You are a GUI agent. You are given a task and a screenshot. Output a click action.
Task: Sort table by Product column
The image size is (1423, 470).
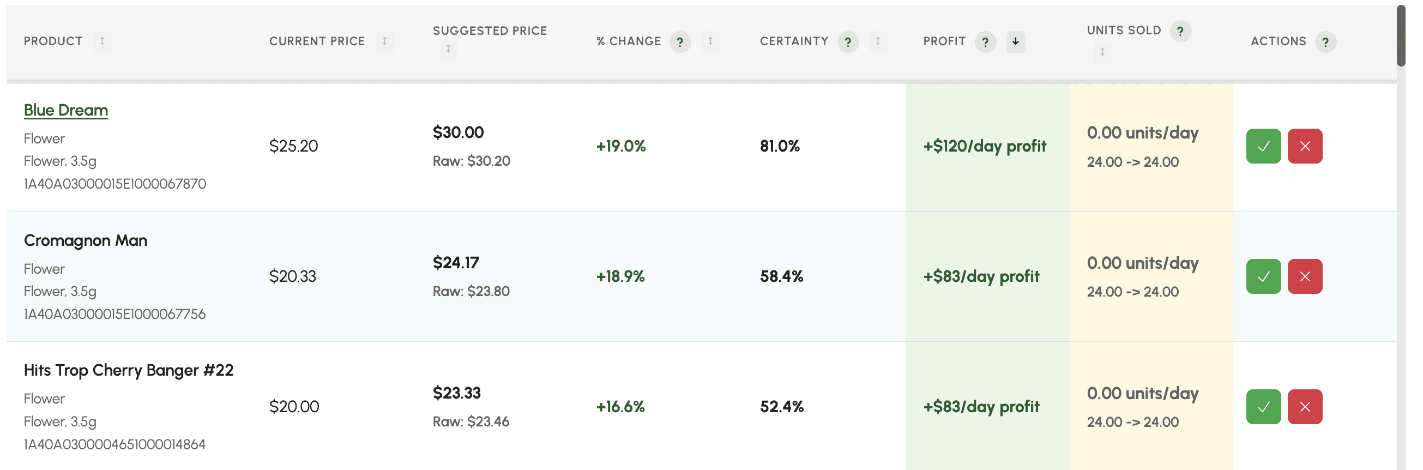[102, 41]
